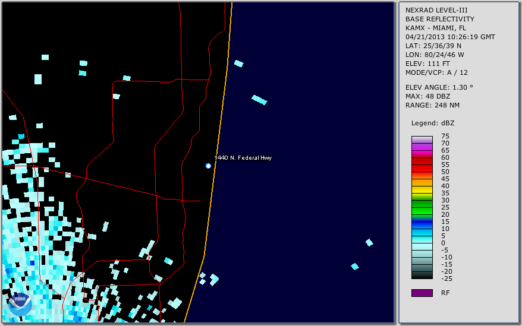Click the green 25 dBZ legend color

click(422, 204)
